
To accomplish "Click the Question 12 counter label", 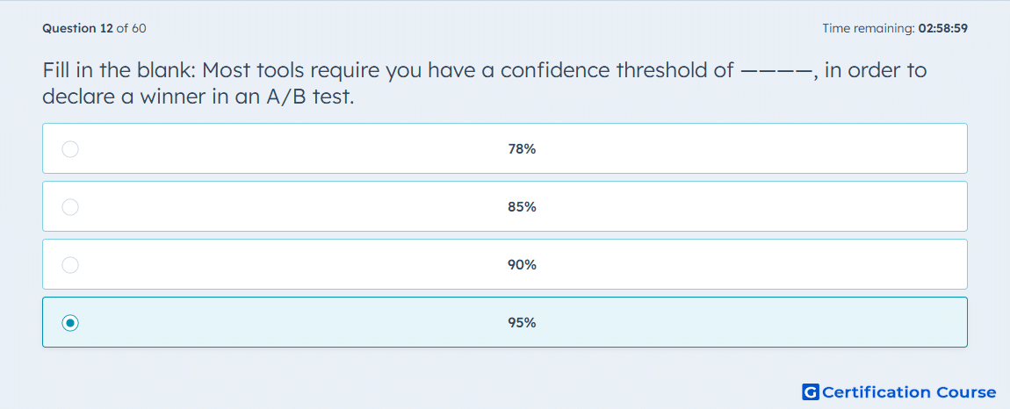I will 78,28.
